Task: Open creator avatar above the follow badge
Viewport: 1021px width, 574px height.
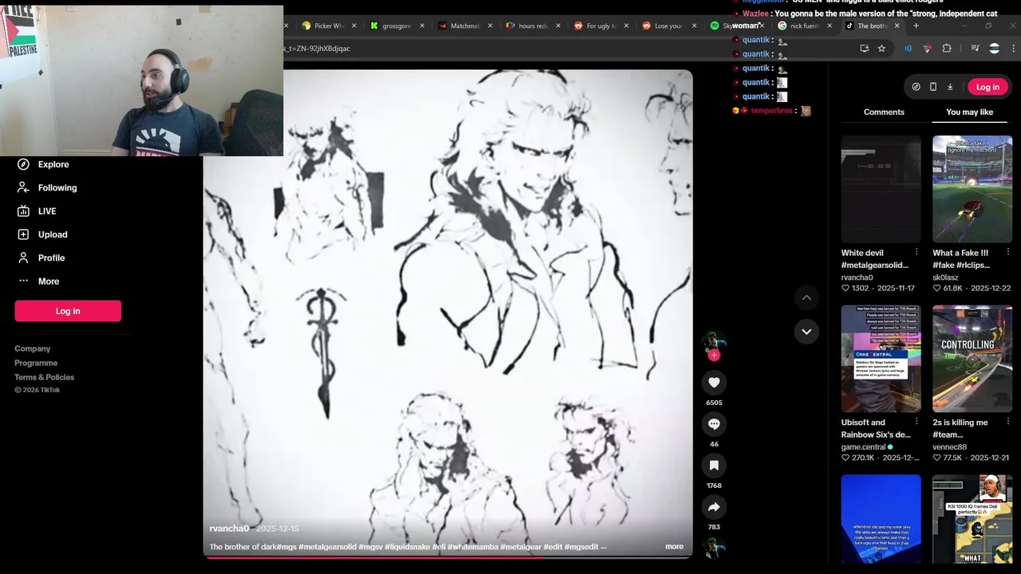Action: tap(714, 341)
